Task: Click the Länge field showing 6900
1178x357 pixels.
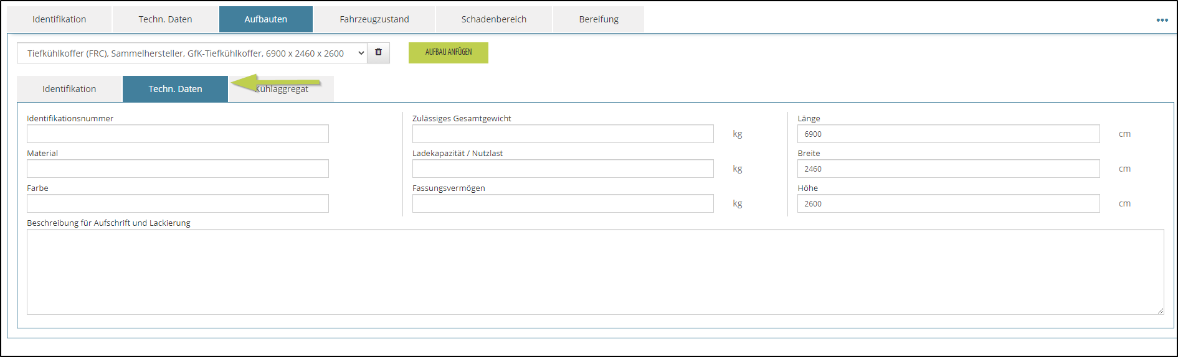Action: [x=948, y=134]
